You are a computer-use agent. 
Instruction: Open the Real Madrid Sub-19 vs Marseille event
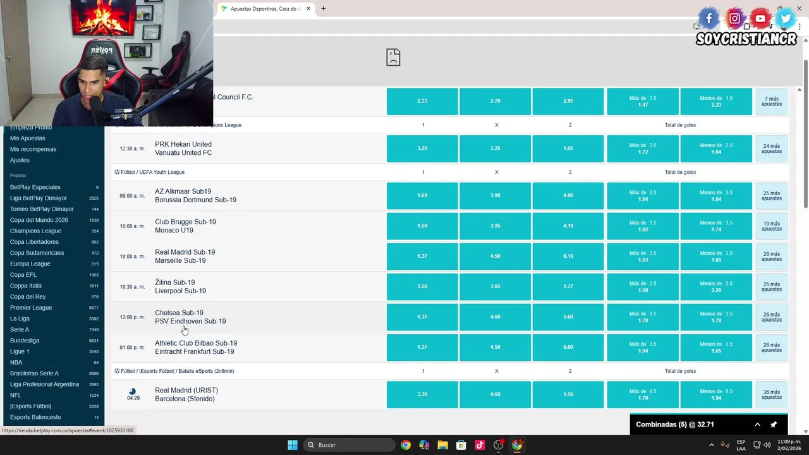(185, 257)
